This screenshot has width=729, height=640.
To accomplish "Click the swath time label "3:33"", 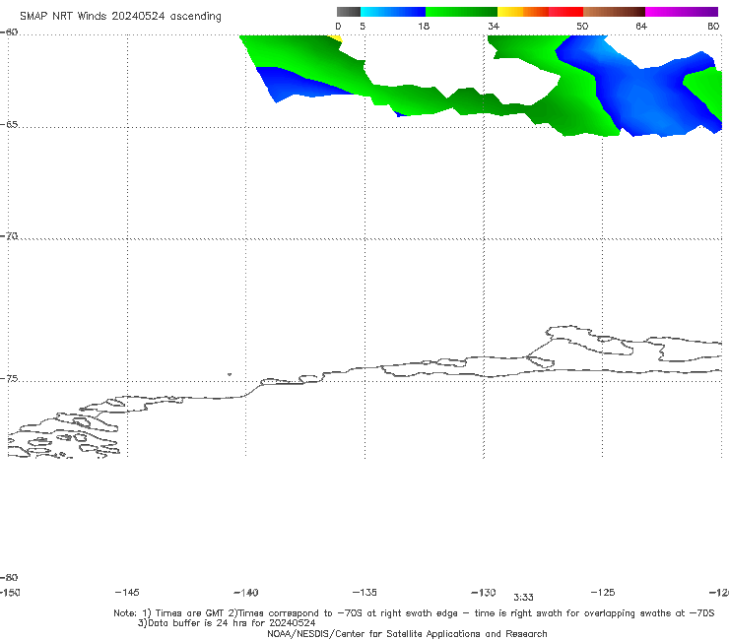I will click(523, 598).
